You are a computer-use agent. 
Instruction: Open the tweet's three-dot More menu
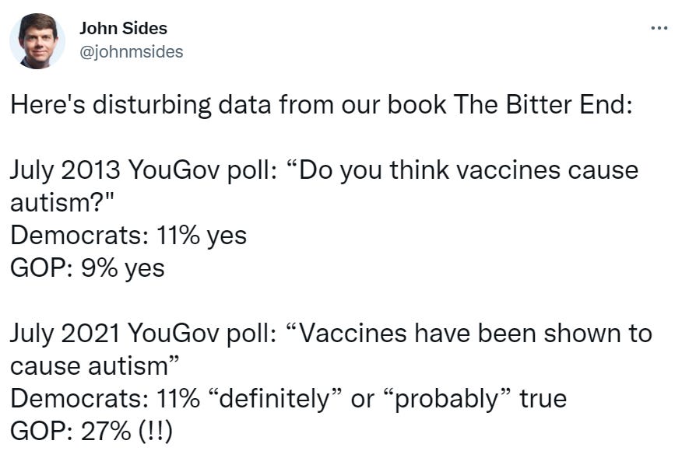[x=659, y=29]
